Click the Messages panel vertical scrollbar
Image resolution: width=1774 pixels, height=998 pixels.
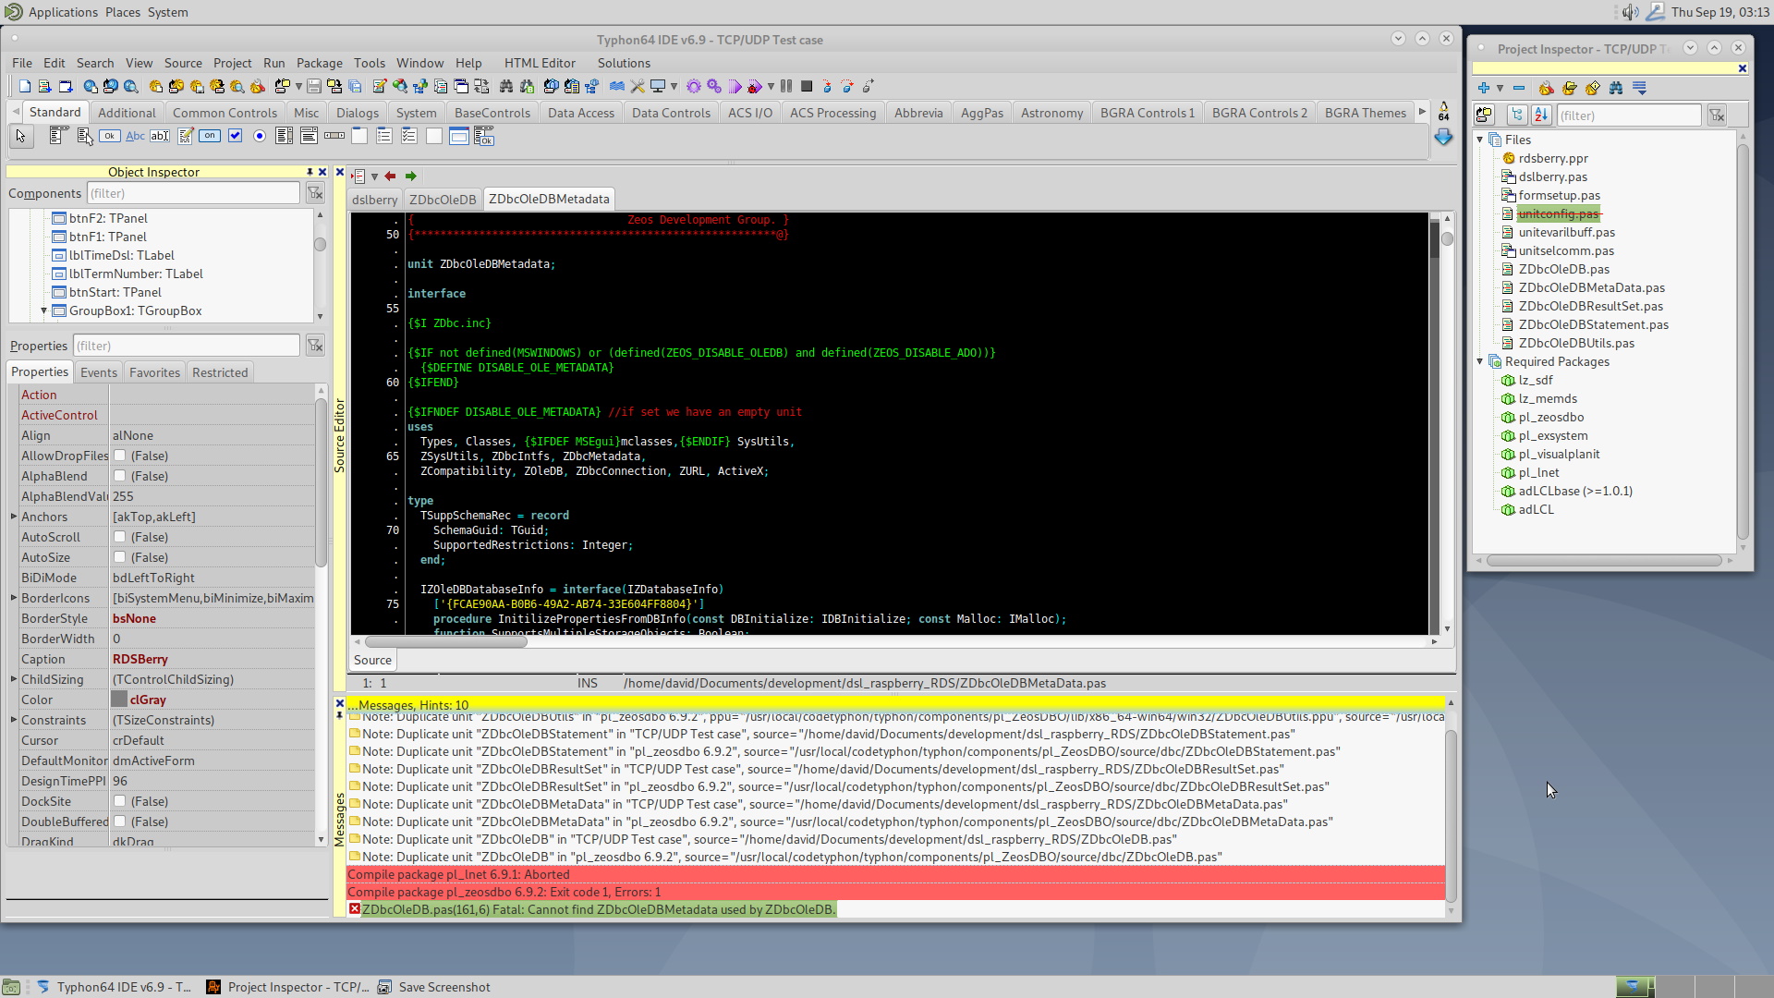(1451, 816)
